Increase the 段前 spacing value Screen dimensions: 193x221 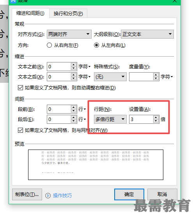[x=74, y=107]
